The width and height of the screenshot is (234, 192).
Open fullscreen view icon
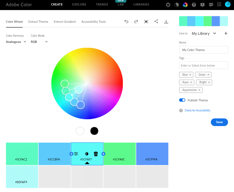coord(146,22)
